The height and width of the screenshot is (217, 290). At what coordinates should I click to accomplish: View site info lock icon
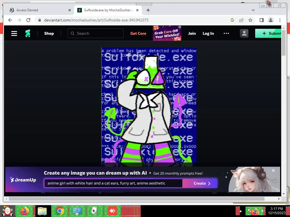click(40, 20)
